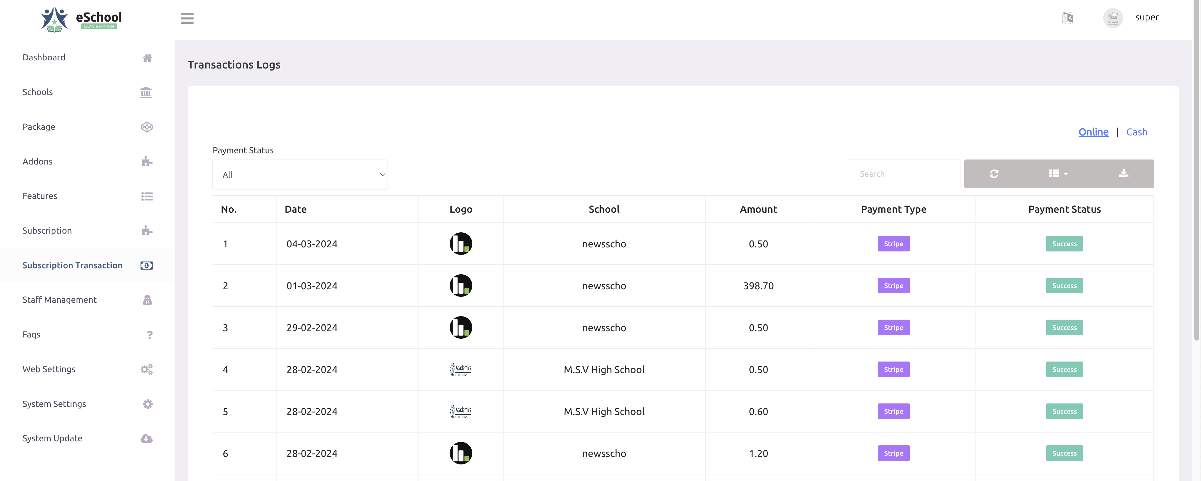Open Subscription Transaction menu item
1201x481 pixels.
pyautogui.click(x=72, y=265)
